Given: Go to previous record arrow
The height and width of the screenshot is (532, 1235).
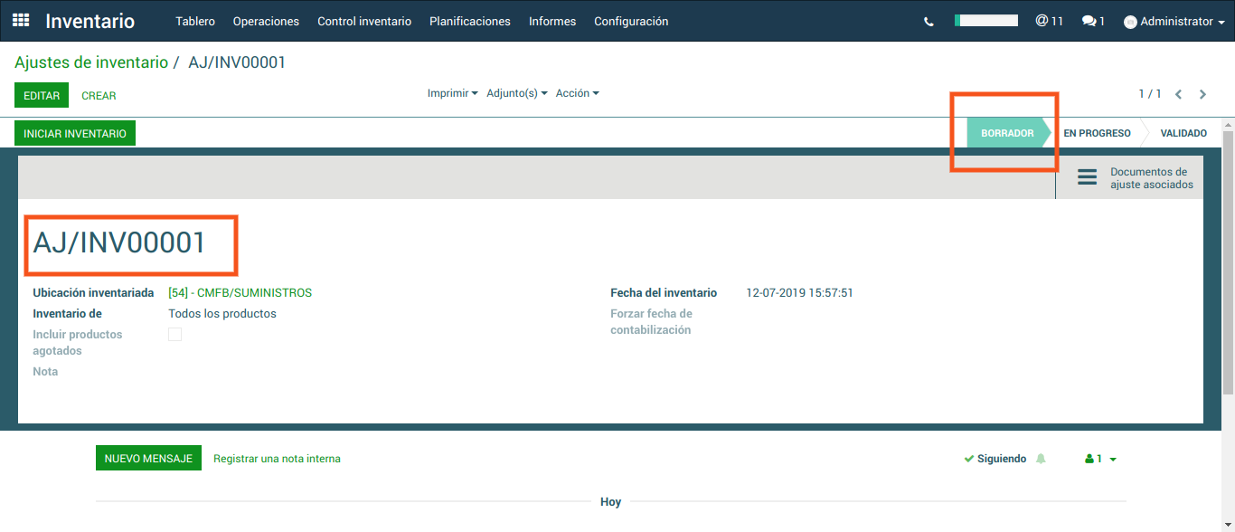Looking at the screenshot, I should (x=1179, y=94).
